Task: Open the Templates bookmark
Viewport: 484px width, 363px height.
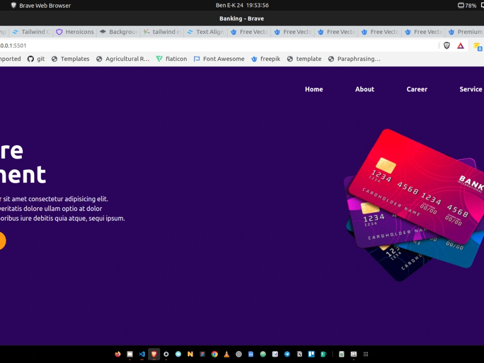Action: click(x=70, y=59)
